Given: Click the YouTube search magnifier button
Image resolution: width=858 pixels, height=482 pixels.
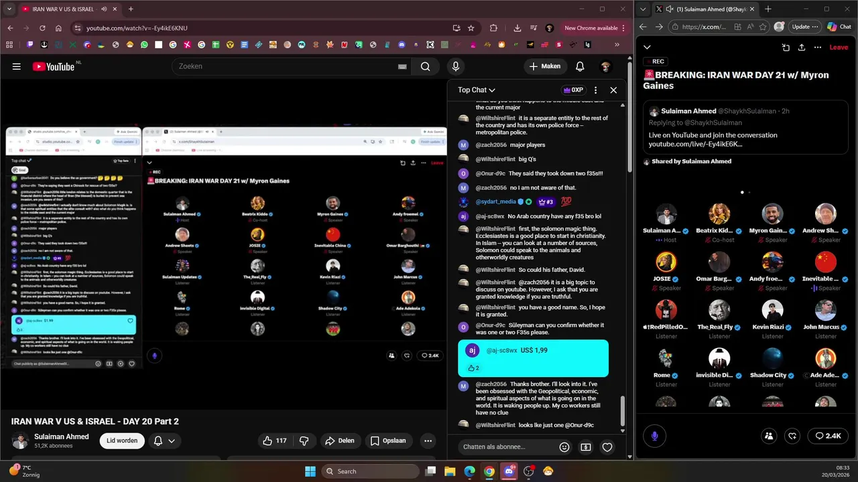Looking at the screenshot, I should [x=425, y=66].
